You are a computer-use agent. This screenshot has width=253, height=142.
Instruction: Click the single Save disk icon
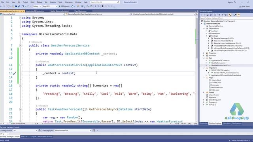click(16, 6)
